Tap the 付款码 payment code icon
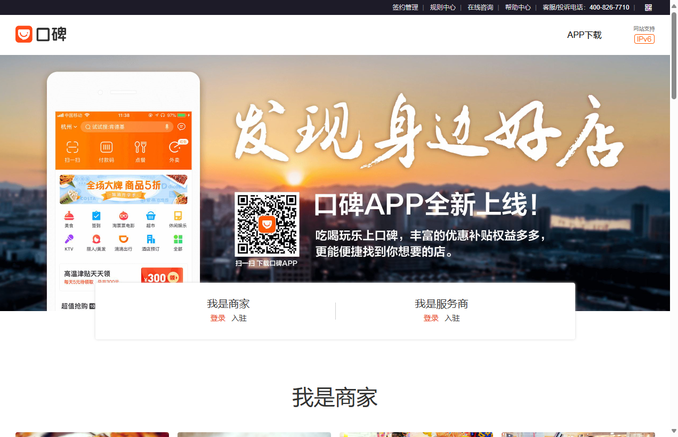Screen dimensions: 678x437 (x=107, y=148)
